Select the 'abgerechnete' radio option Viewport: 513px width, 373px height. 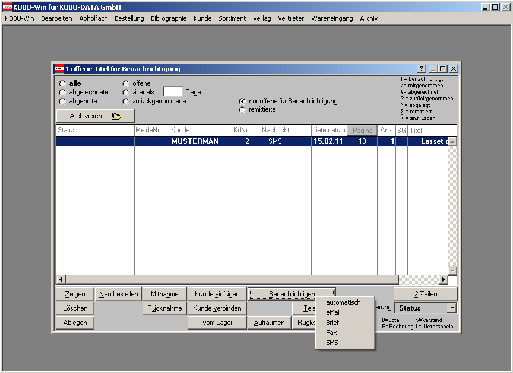62,92
